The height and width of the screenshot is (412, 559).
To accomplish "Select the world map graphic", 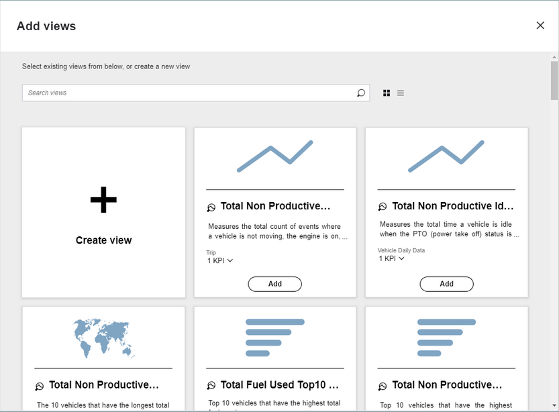I will click(104, 338).
